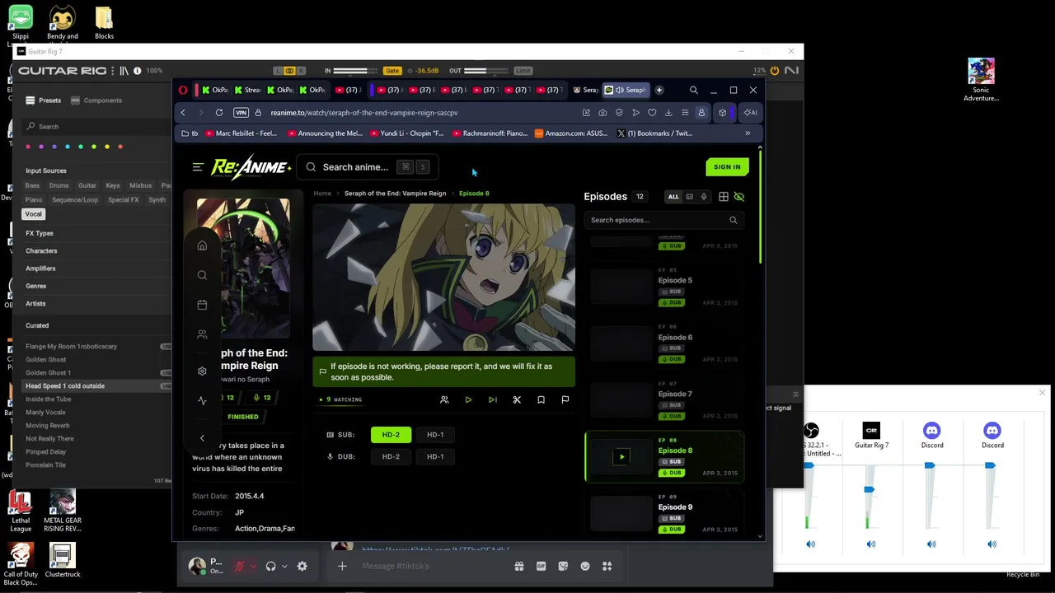Open a new browser tab with plus

click(659, 90)
